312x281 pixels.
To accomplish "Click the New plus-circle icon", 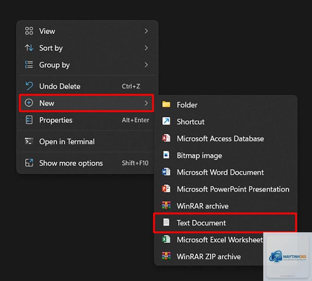I will click(29, 103).
